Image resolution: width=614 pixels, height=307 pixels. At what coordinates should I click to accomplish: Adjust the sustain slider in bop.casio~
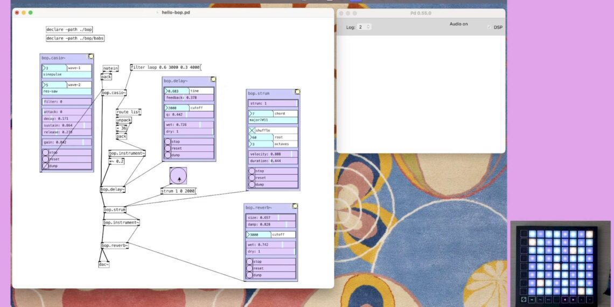tap(67, 125)
